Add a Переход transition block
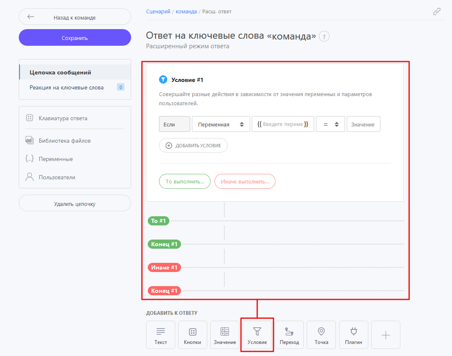Screen dimensions: 452x356 [x=289, y=335]
